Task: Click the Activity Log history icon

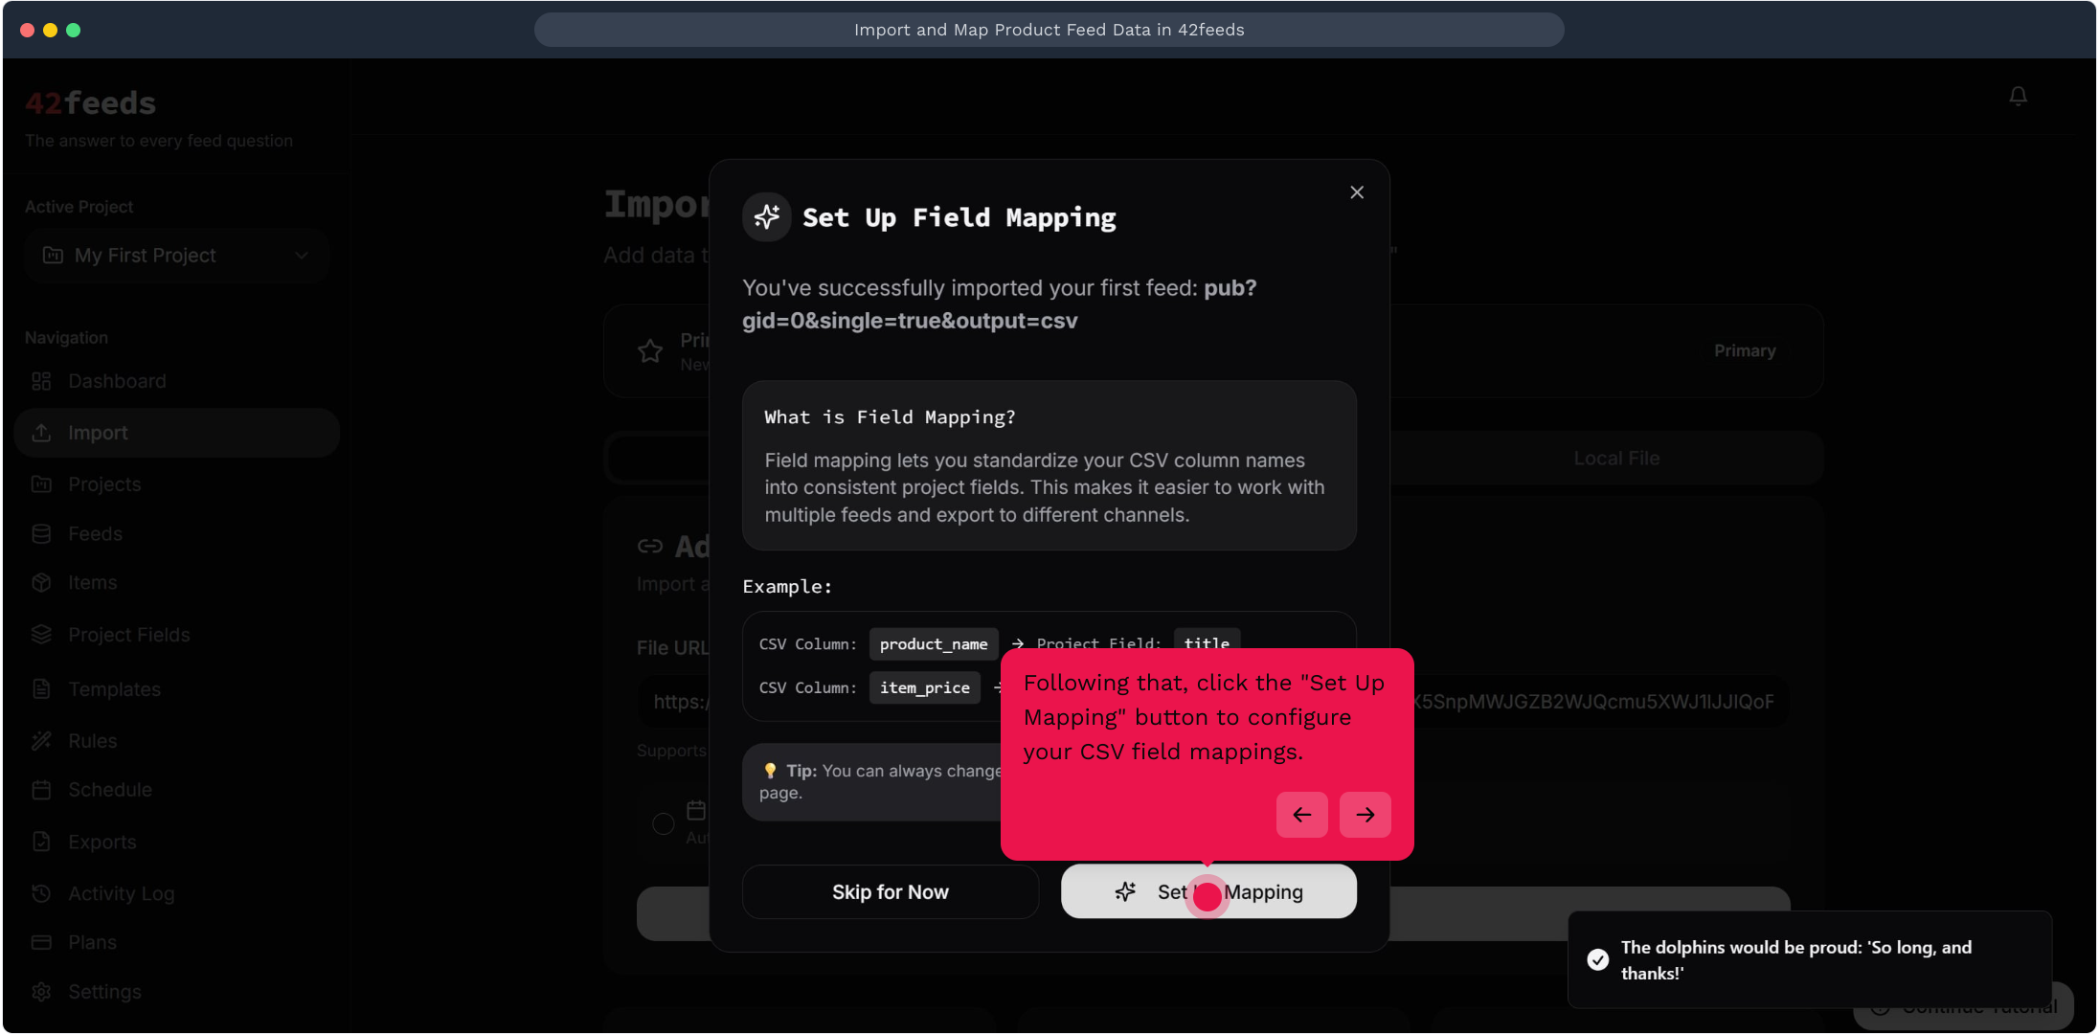Action: click(41, 893)
